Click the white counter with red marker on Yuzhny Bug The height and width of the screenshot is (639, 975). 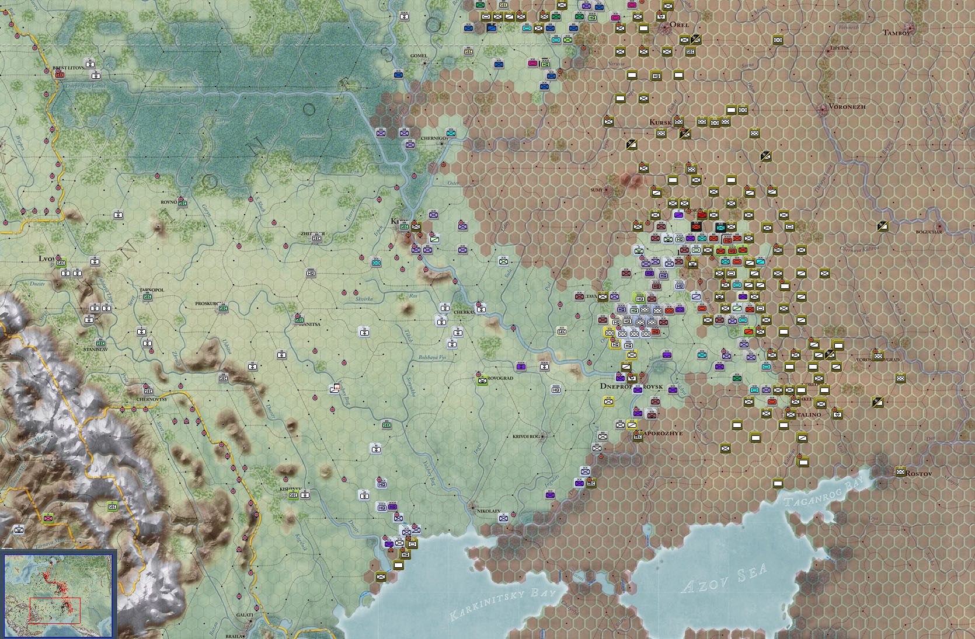tap(335, 388)
